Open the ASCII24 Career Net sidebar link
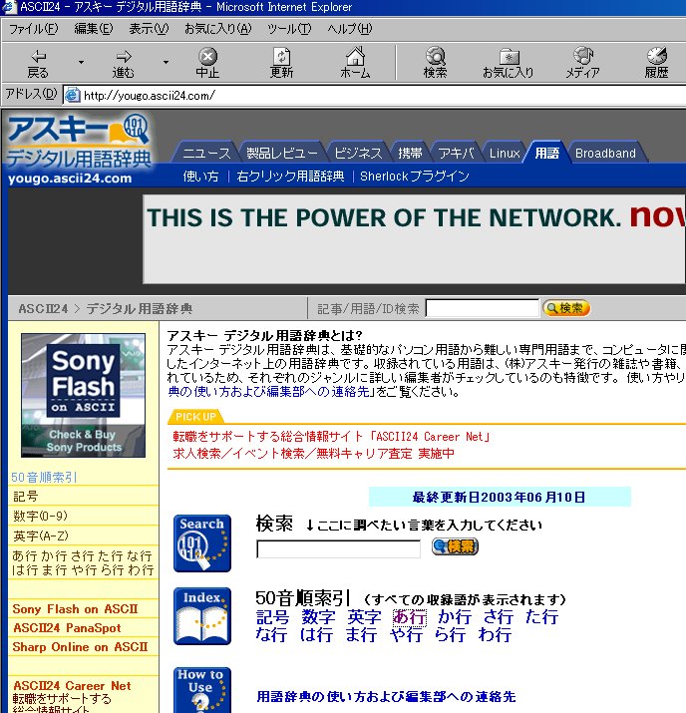The width and height of the screenshot is (686, 713). coord(72,686)
